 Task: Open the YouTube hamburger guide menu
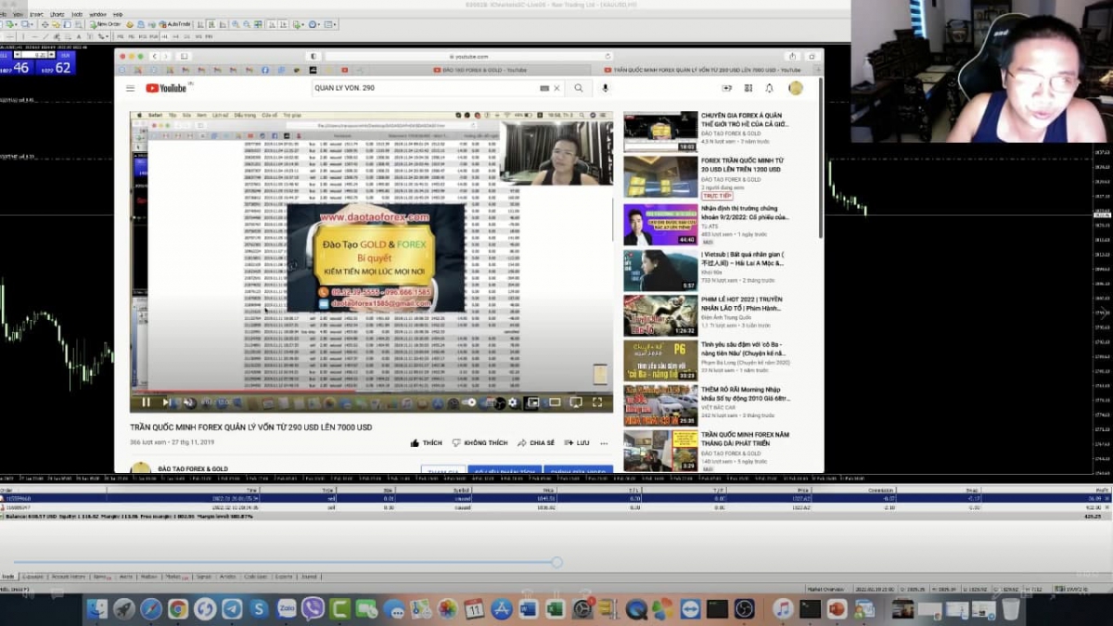pos(130,88)
